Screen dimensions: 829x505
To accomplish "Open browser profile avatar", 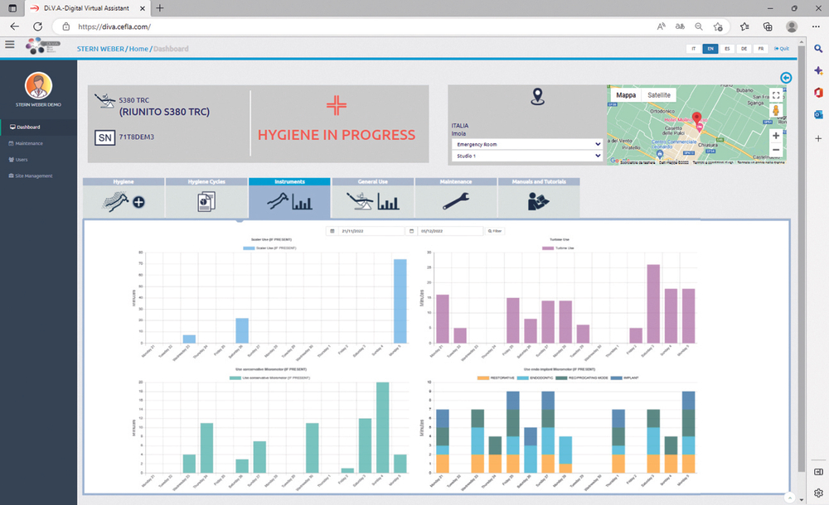I will tap(792, 26).
